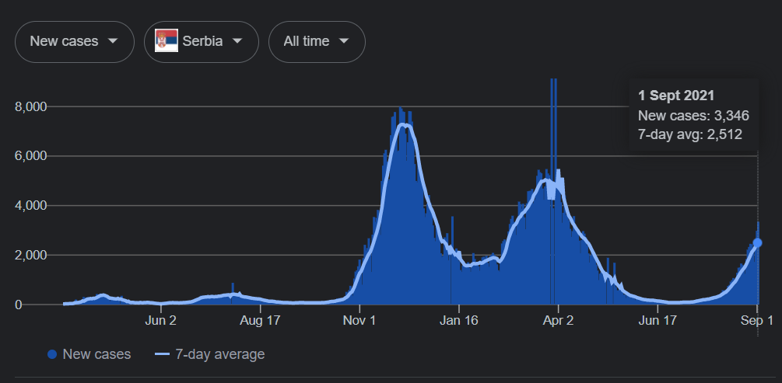Open the New cases metric dropdown

coord(74,41)
